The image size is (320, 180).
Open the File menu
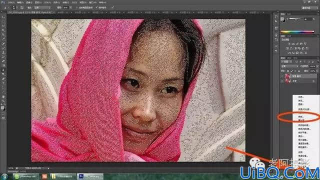[10, 2]
